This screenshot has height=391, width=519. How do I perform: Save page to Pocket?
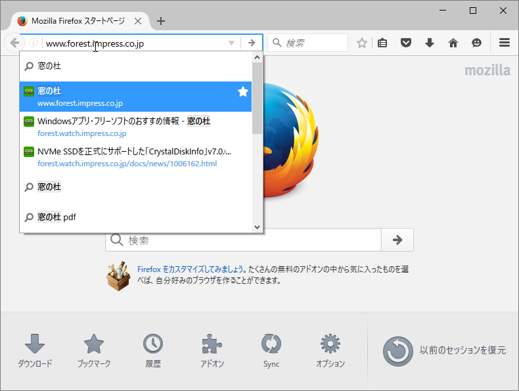[x=406, y=43]
